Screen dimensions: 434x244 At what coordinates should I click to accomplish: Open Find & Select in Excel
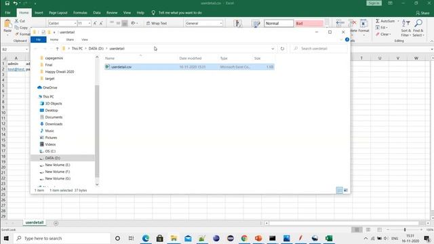click(418, 28)
